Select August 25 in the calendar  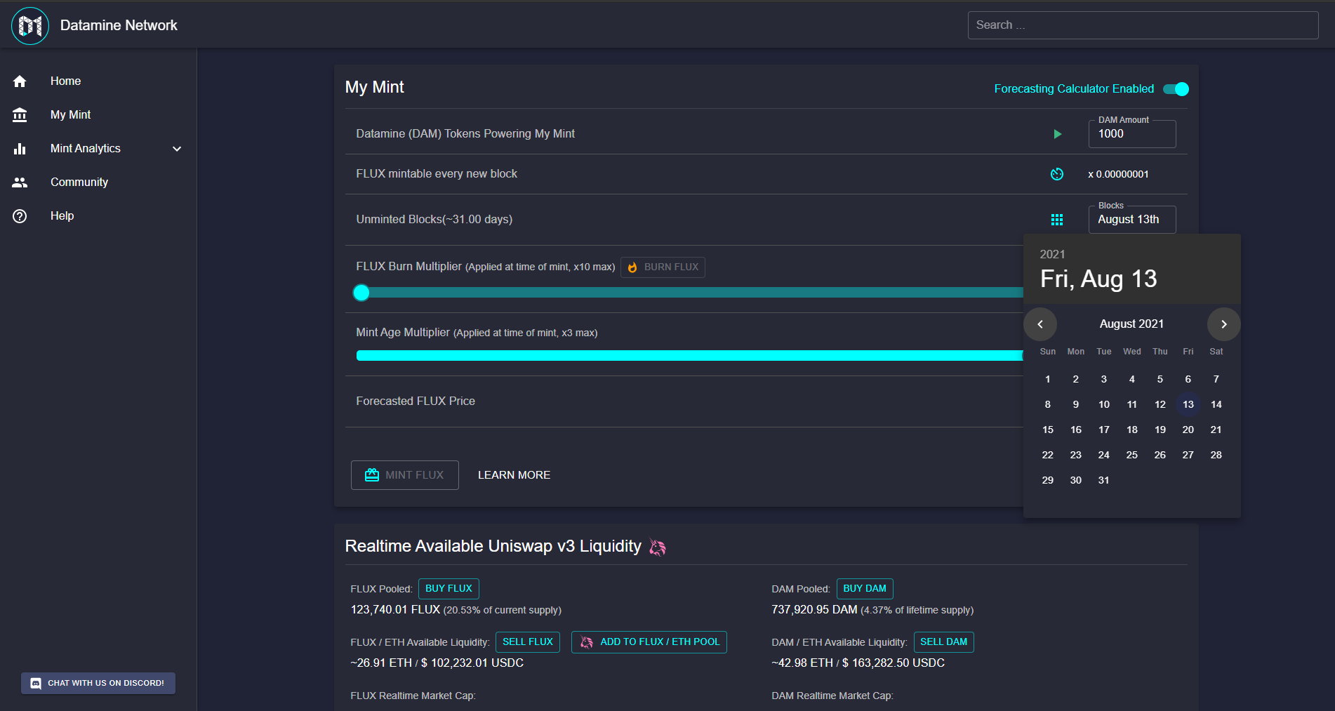(x=1132, y=456)
